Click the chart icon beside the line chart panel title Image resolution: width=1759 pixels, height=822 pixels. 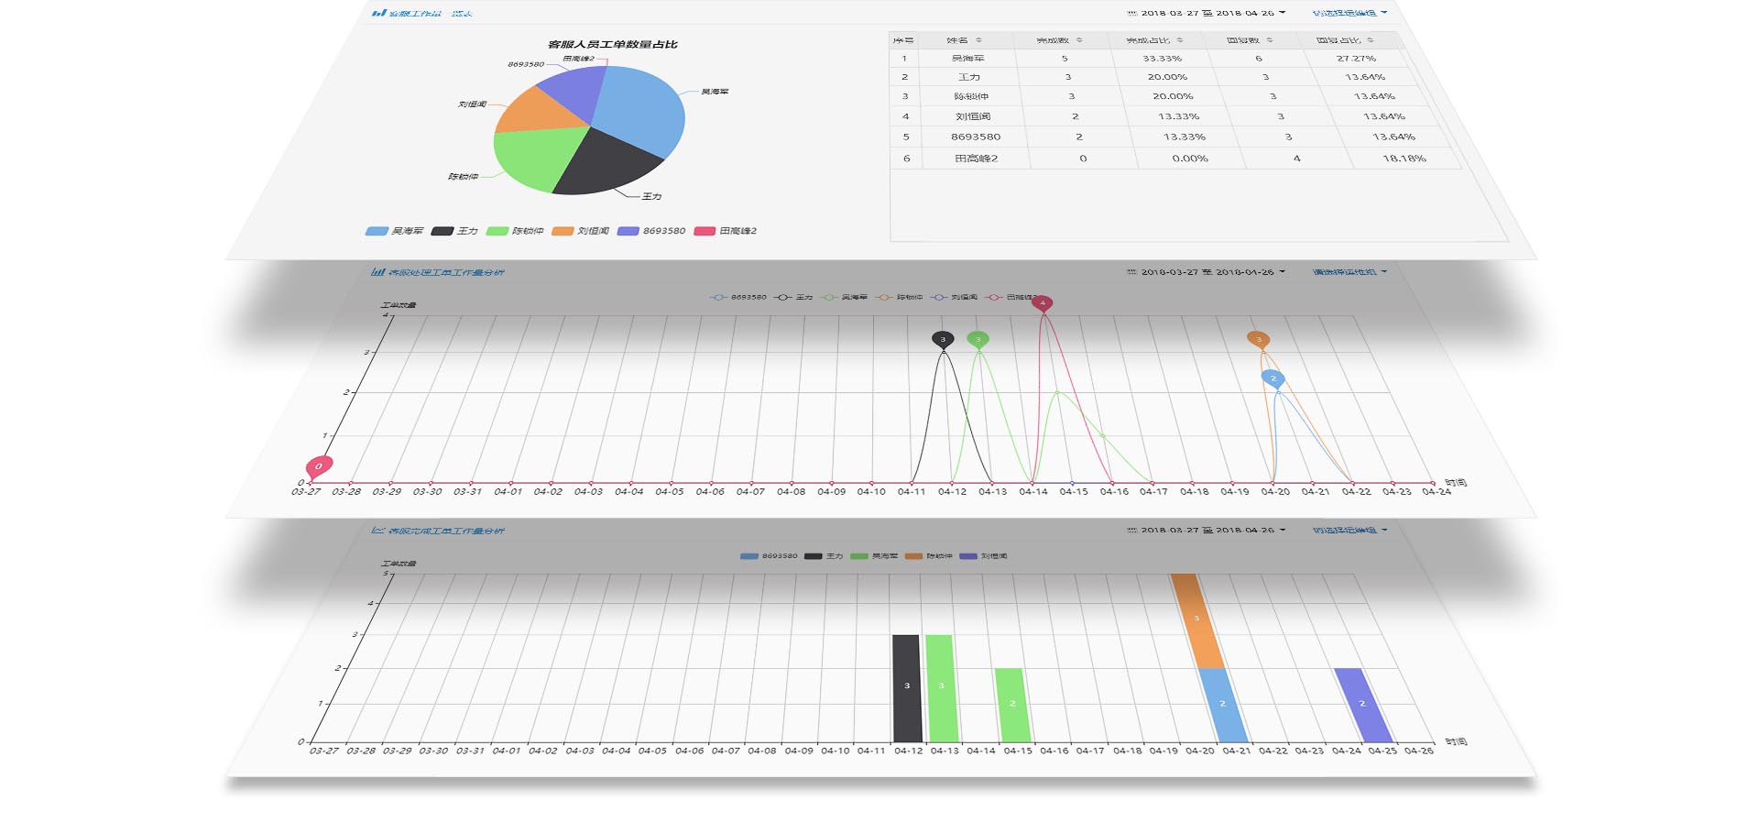(377, 272)
